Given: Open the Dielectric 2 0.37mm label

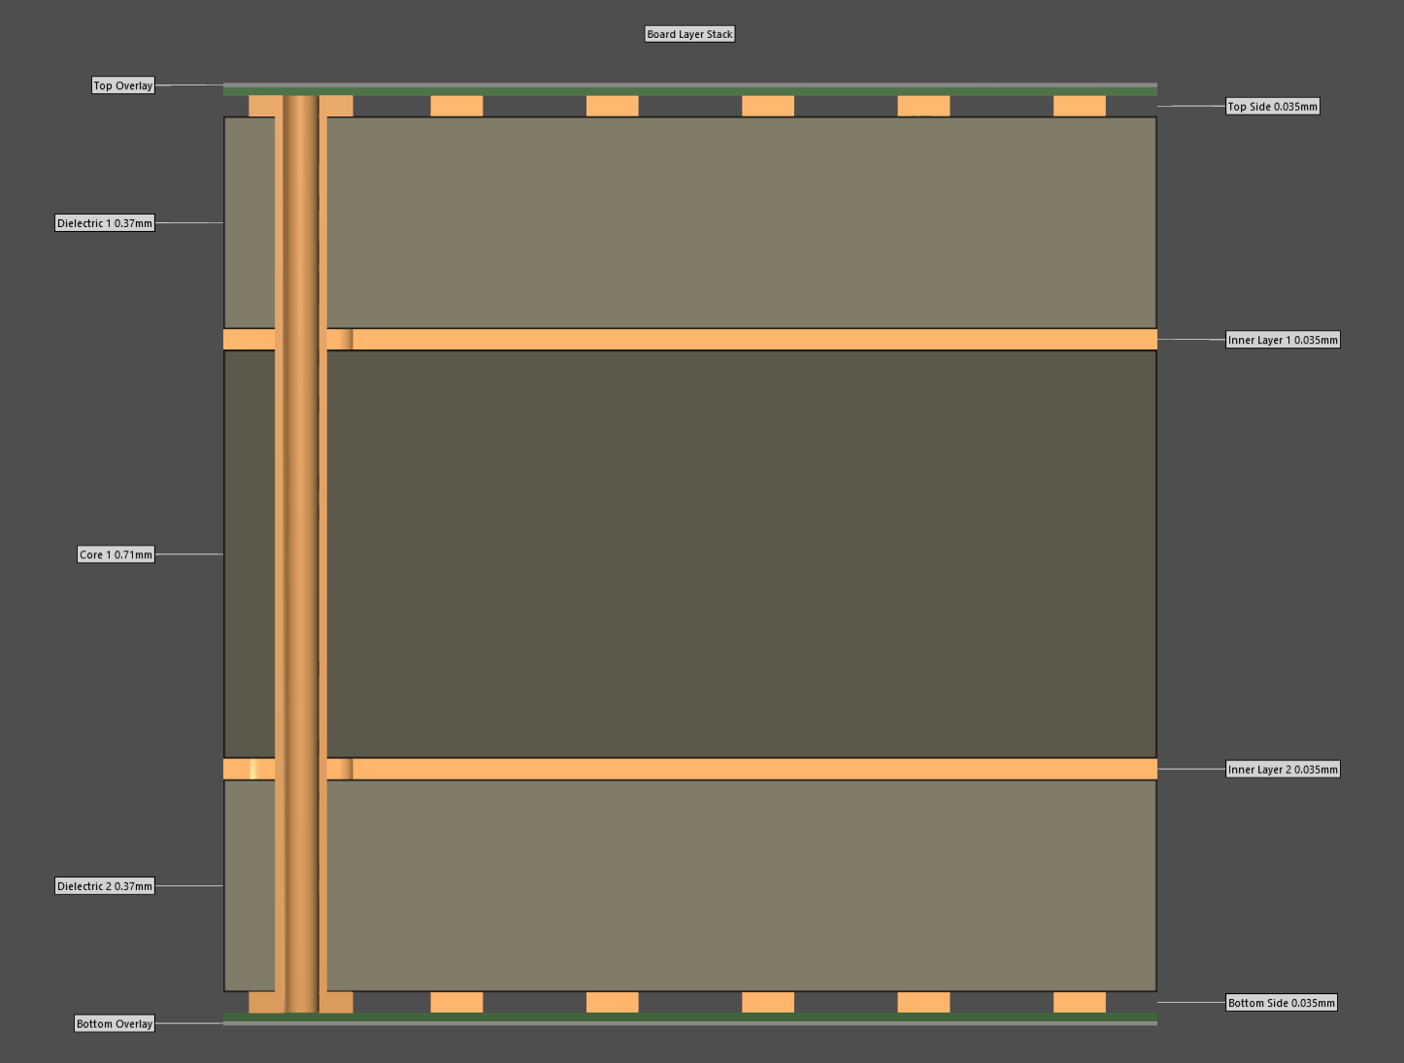Looking at the screenshot, I should [105, 885].
